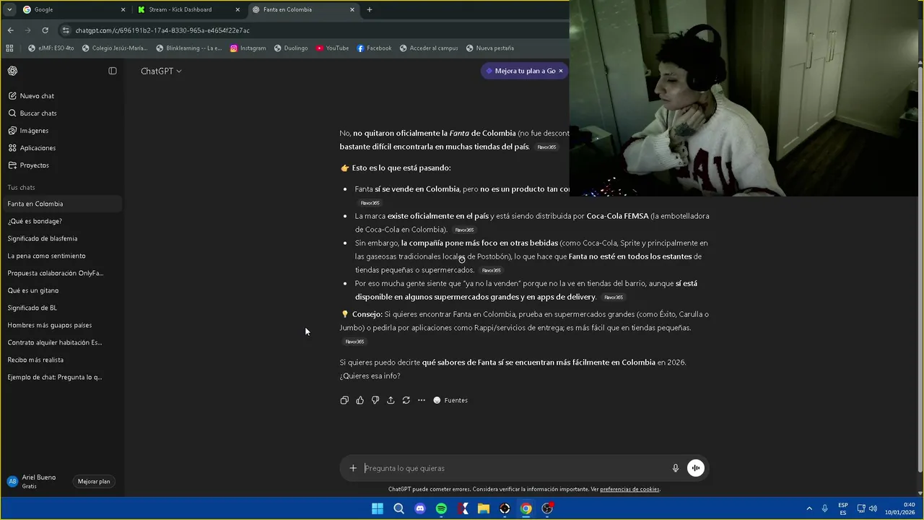The height and width of the screenshot is (520, 924).
Task: Open Duolingo bookmark
Action: (290, 48)
